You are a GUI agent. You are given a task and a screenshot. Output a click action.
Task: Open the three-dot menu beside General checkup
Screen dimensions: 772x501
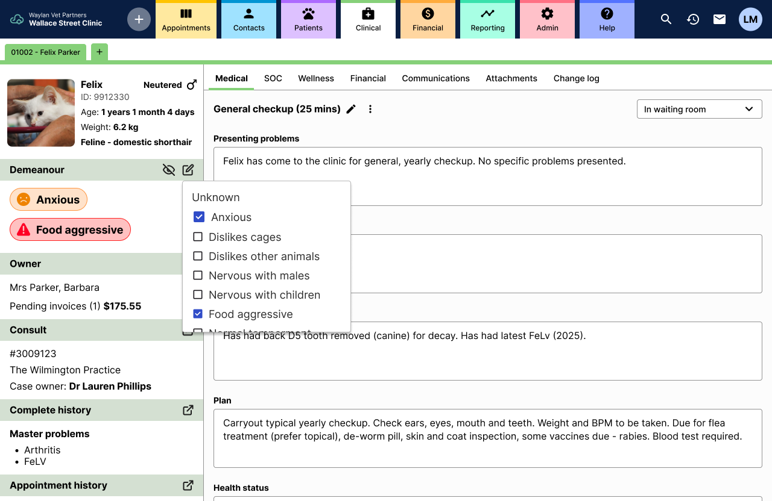(x=370, y=109)
